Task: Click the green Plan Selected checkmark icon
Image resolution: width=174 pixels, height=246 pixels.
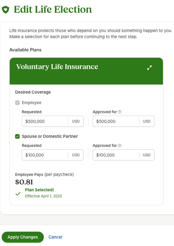Action: [x=18, y=194]
